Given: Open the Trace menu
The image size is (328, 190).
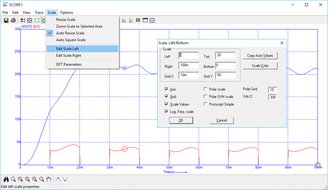Looking at the screenshot, I should [39, 13].
